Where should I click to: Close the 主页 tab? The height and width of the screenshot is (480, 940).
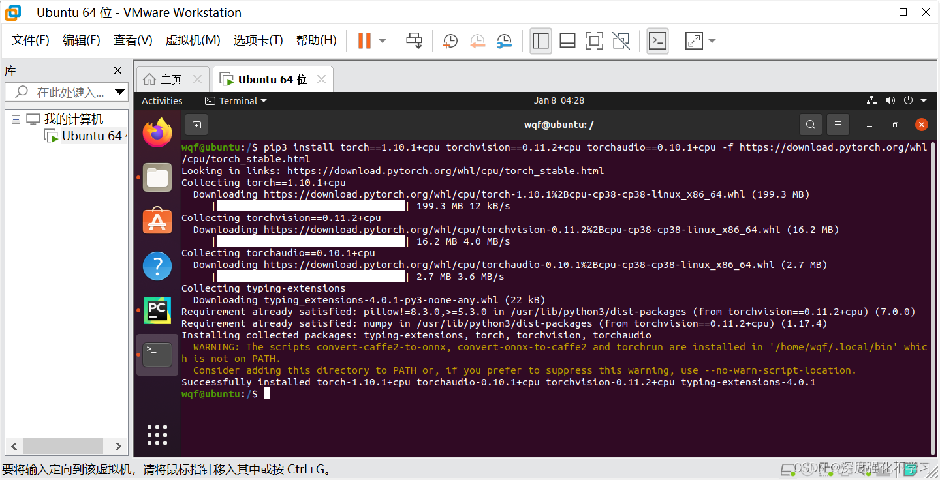[x=198, y=80]
